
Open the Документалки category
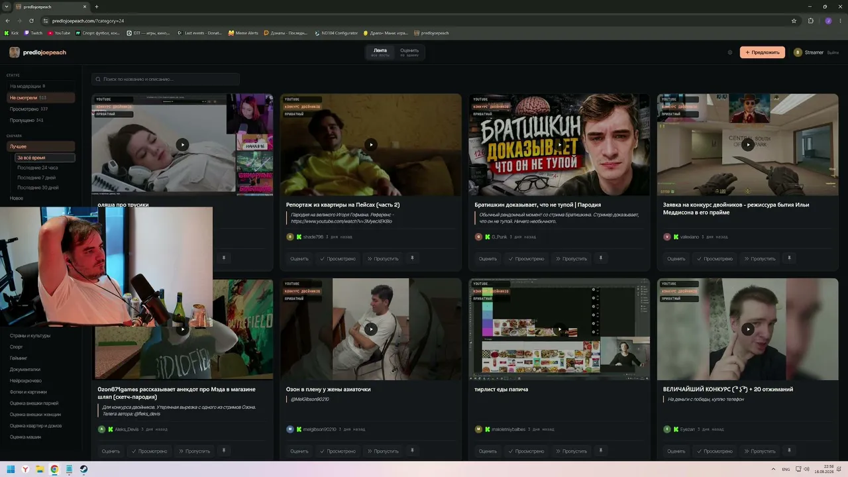pos(25,369)
